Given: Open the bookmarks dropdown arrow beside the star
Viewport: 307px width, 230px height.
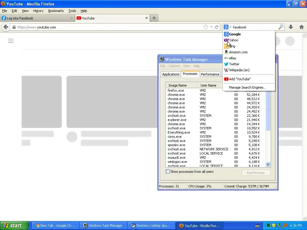Looking at the screenshot, I should coord(211,27).
